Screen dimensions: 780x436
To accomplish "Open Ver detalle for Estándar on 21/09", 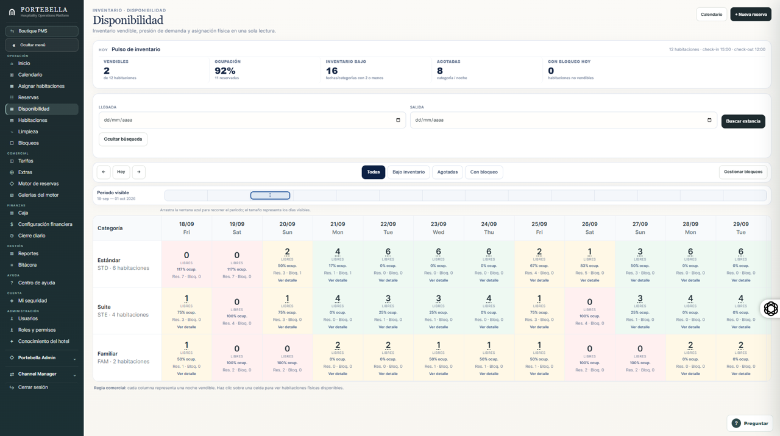I will [x=338, y=281].
